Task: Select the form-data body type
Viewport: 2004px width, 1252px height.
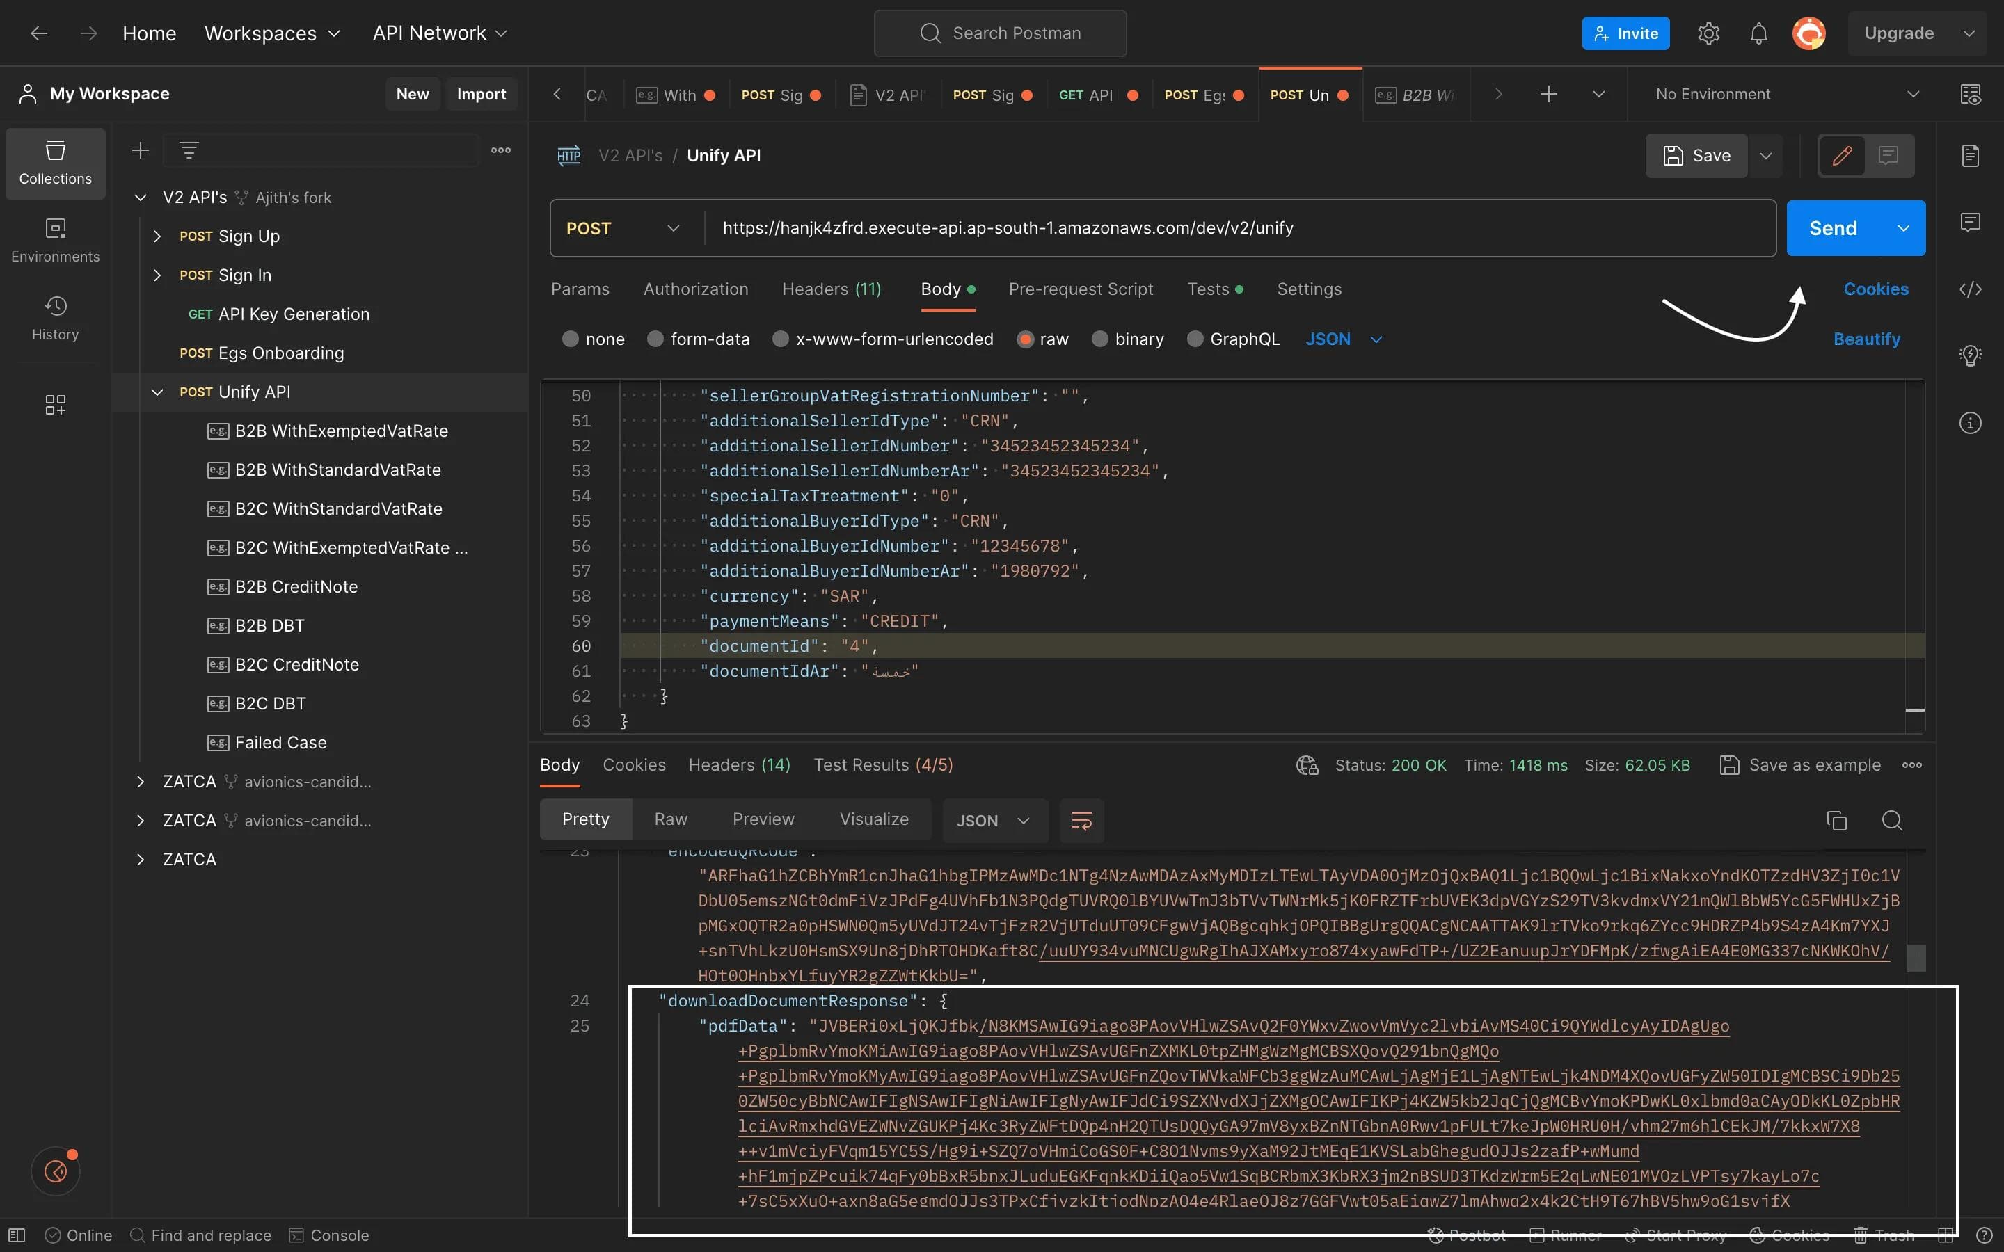Action: (x=655, y=339)
